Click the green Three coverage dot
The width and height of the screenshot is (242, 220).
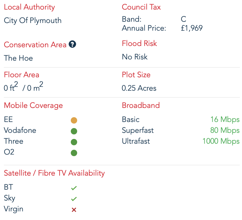click(74, 142)
